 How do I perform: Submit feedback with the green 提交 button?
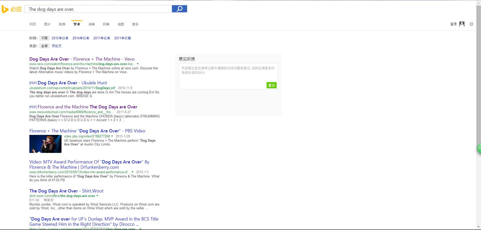coord(271,85)
